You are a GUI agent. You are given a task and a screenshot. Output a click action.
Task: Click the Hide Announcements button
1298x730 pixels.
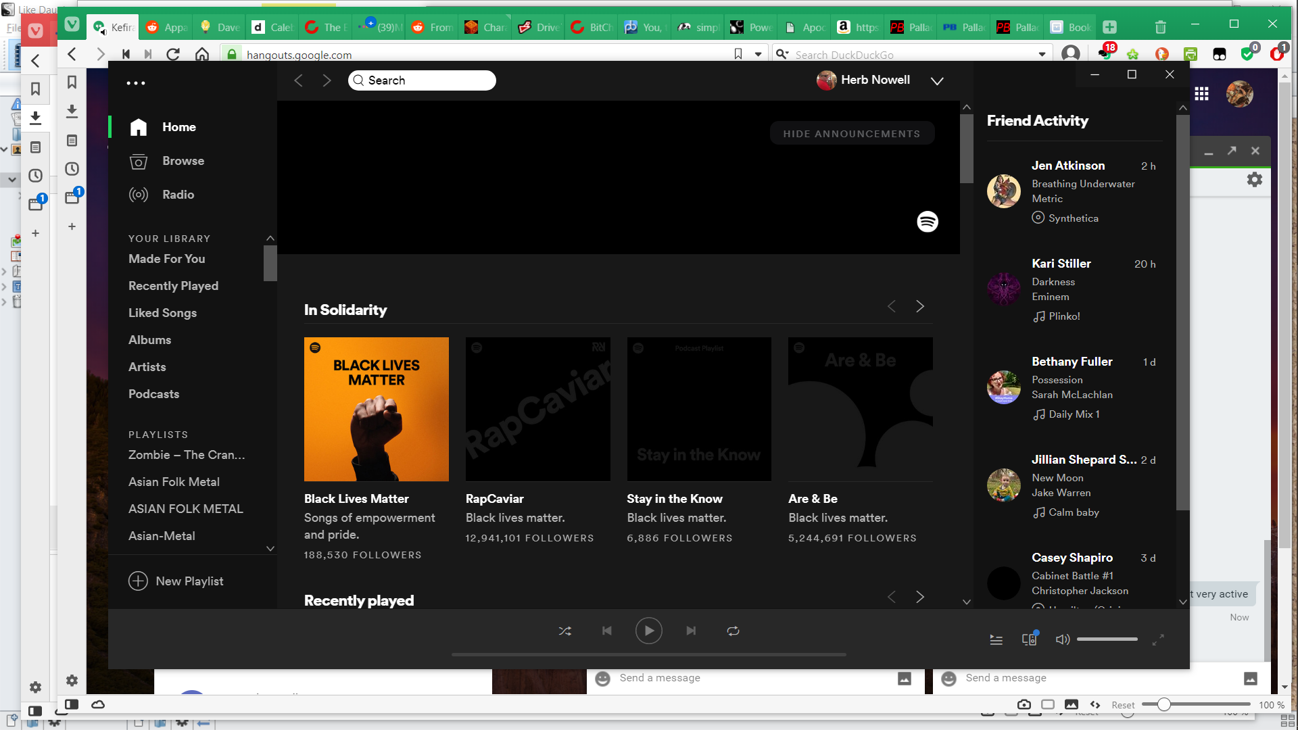[852, 133]
